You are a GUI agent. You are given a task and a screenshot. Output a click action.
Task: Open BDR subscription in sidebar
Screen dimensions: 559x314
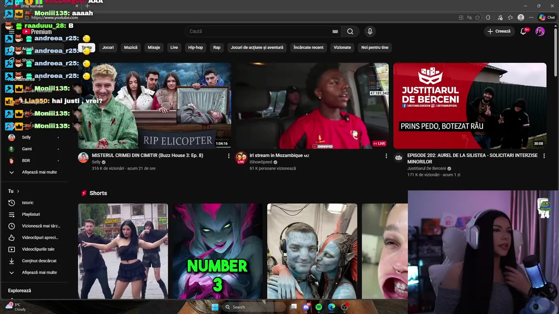pos(35,161)
